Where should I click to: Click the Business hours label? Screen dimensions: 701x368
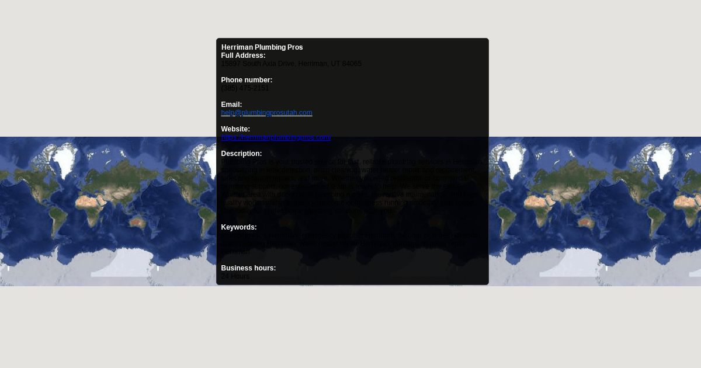tap(248, 268)
